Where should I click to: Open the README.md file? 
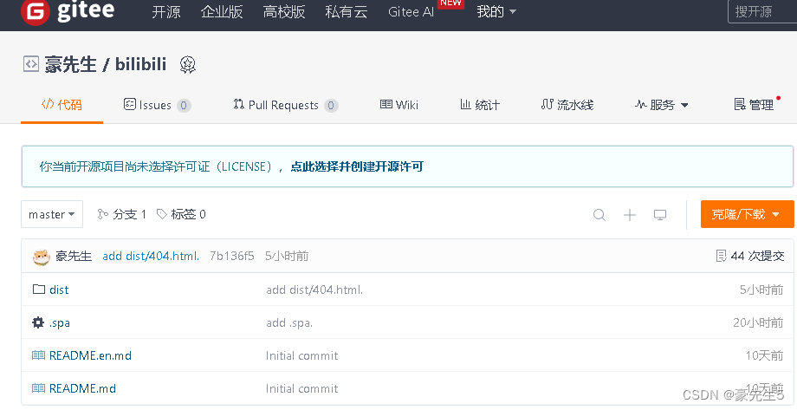[82, 388]
